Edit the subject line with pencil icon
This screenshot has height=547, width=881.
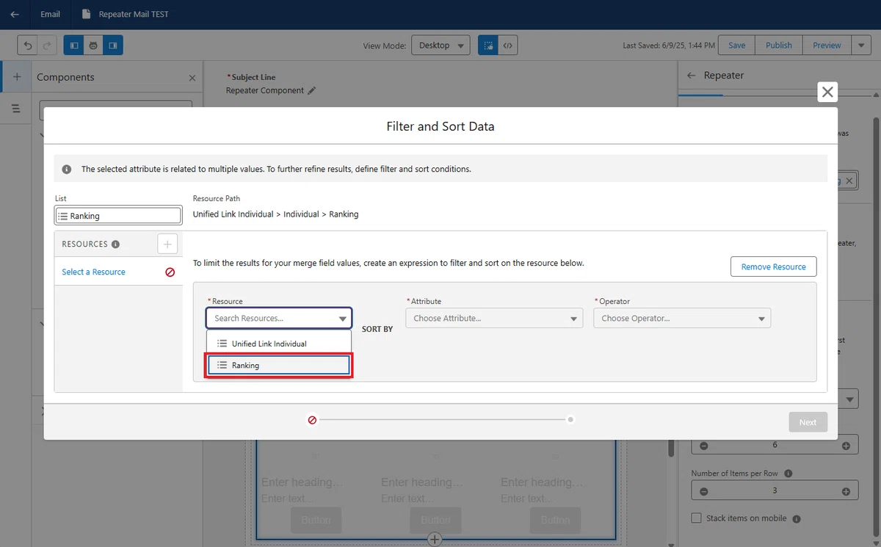pos(312,90)
